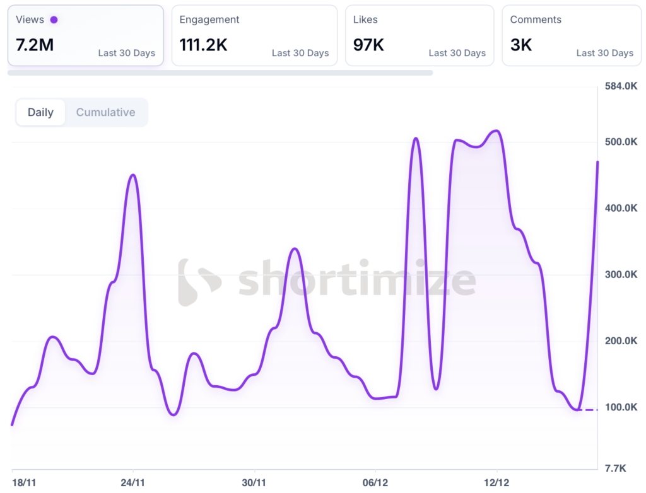Click the 584.0K y-axis maximum label

621,86
